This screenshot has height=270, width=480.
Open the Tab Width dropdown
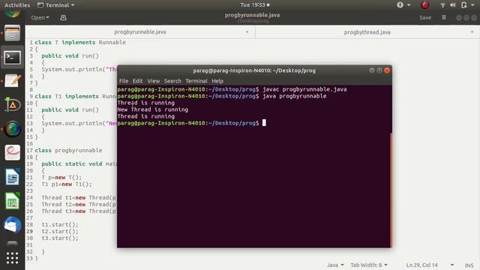tap(369, 265)
